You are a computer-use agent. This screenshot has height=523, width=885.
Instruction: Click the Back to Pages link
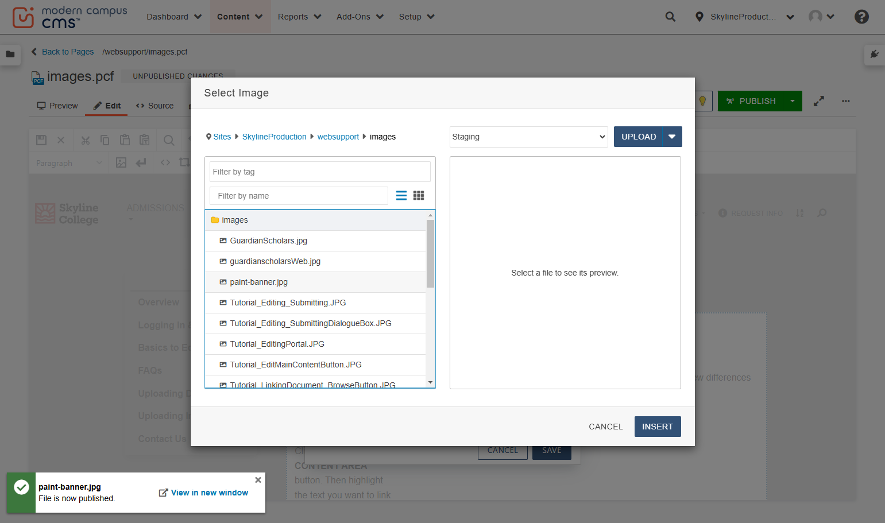[63, 52]
